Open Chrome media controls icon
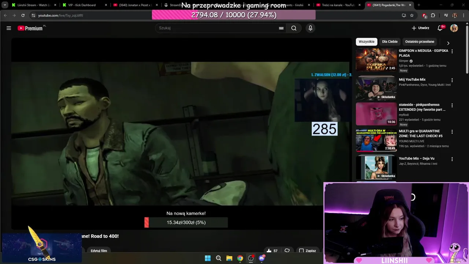 [x=446, y=15]
